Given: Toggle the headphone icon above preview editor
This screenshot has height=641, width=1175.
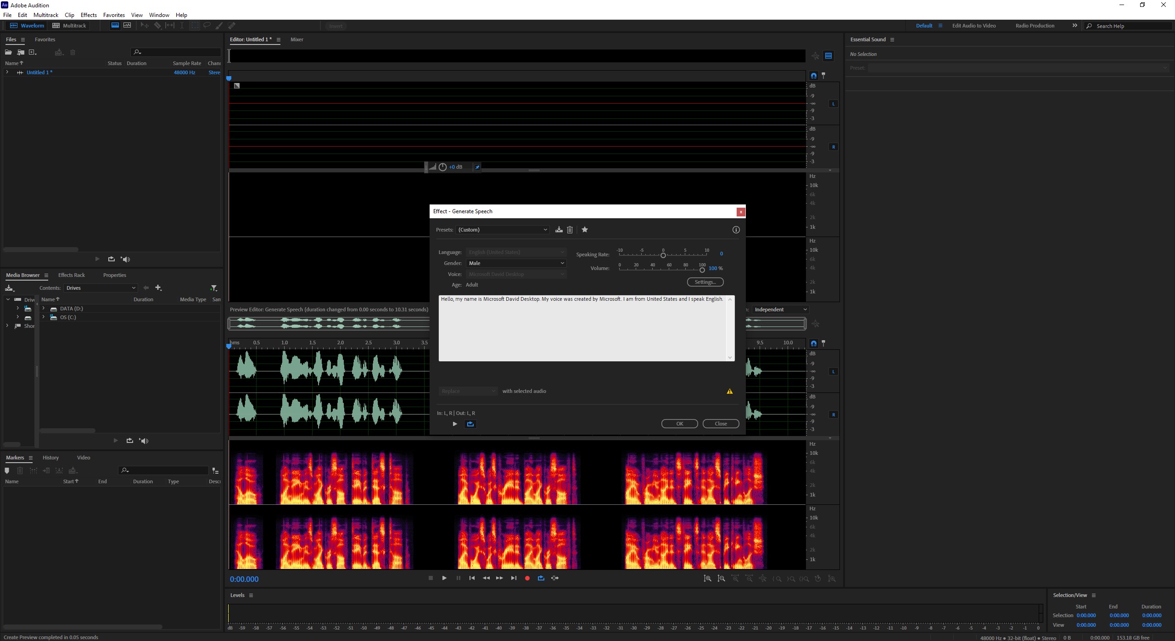Looking at the screenshot, I should [x=814, y=343].
